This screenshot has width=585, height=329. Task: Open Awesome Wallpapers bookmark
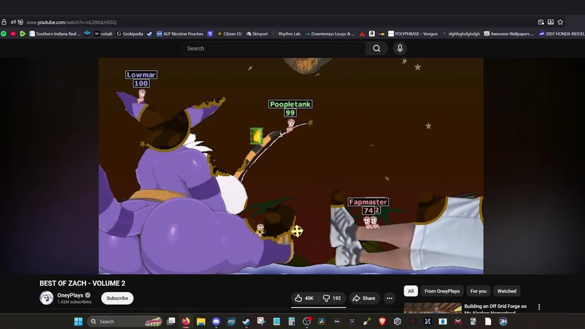tap(509, 34)
